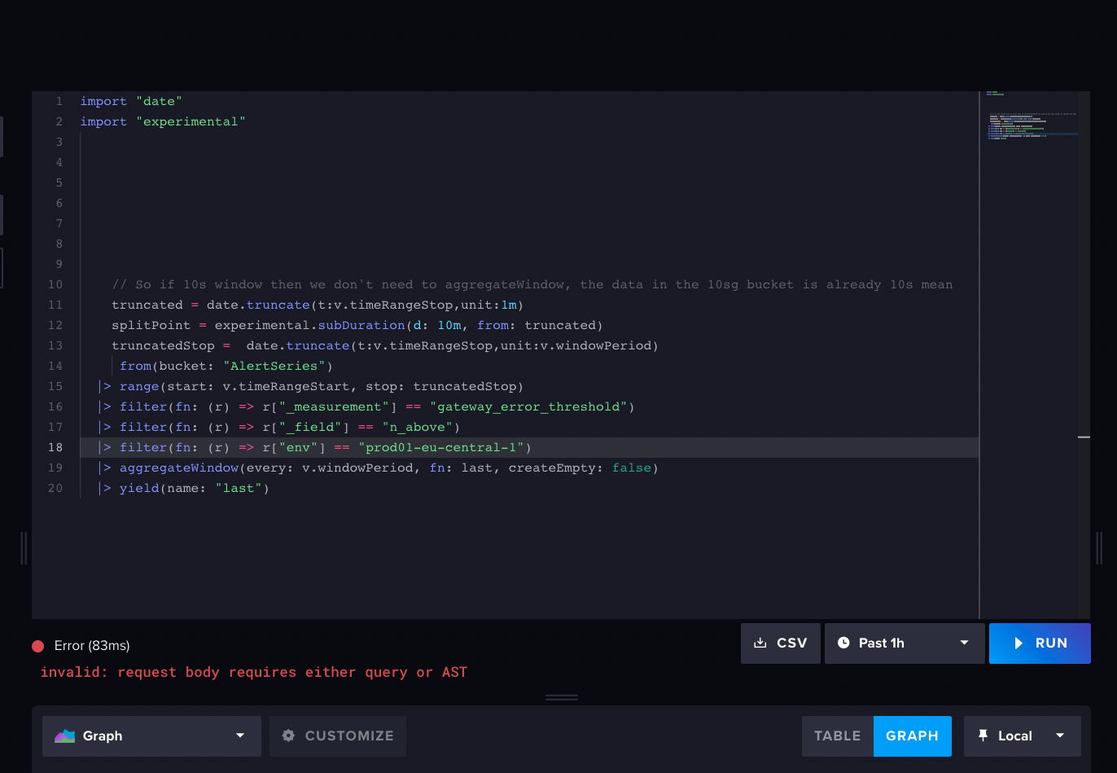
Task: Open the Graph visualization type dropdown
Action: [151, 736]
